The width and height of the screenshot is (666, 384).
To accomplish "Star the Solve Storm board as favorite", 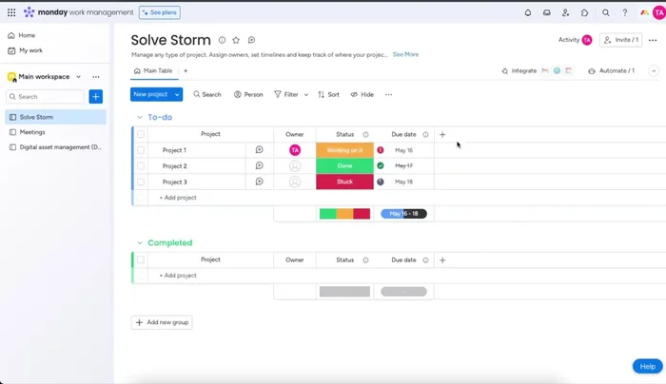I will [236, 40].
